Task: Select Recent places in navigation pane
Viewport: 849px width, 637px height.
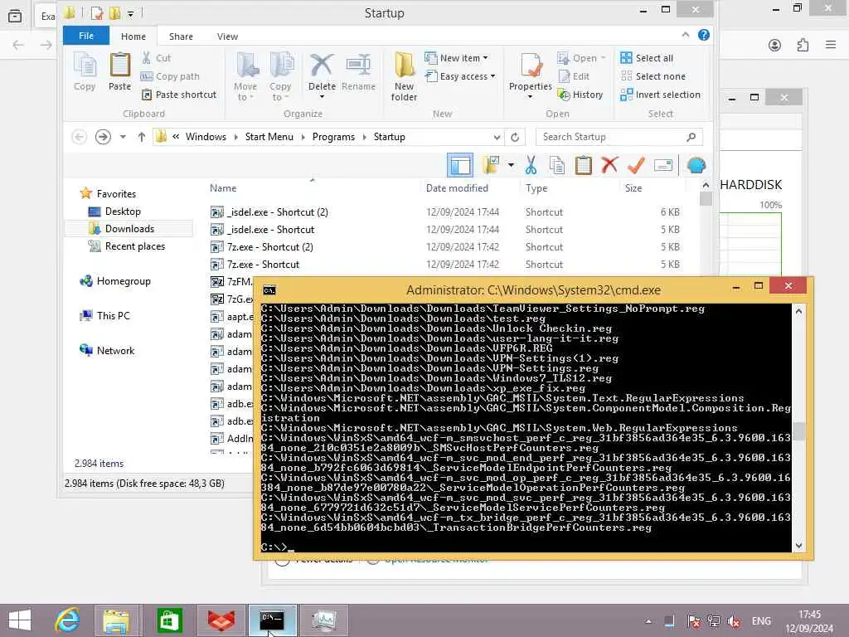Action: coord(135,246)
